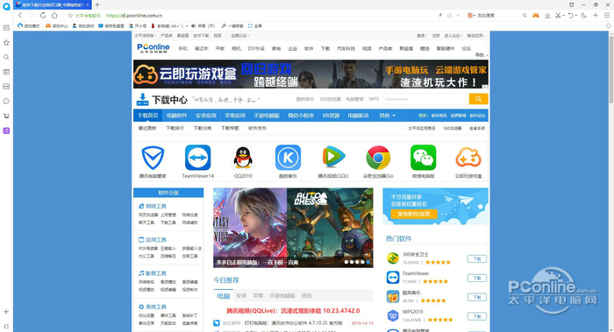Screen dimensions: 614x332
Task: Expand the undo icon dropdown arrow
Action: (576, 16)
